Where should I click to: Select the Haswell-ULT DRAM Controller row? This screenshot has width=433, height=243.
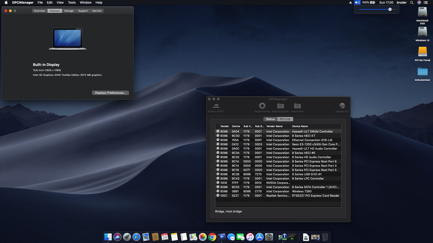(278, 131)
